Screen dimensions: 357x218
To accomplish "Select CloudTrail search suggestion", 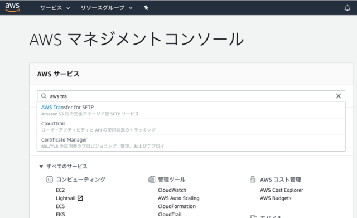I will (191, 127).
